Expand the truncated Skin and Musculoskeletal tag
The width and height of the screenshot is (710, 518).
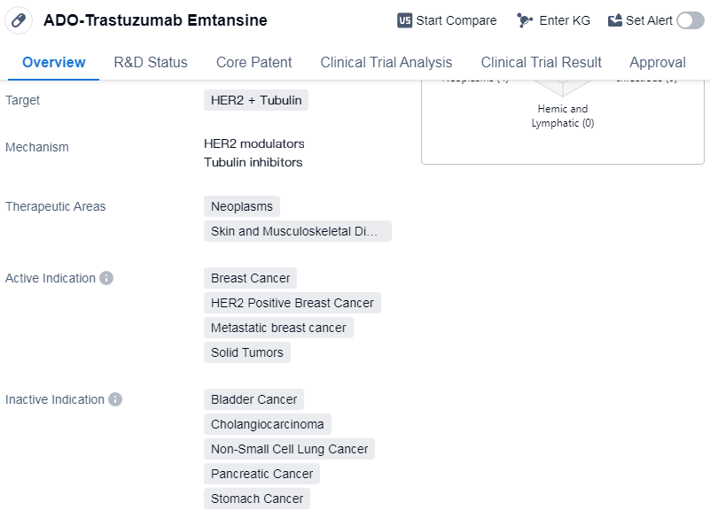tap(297, 231)
